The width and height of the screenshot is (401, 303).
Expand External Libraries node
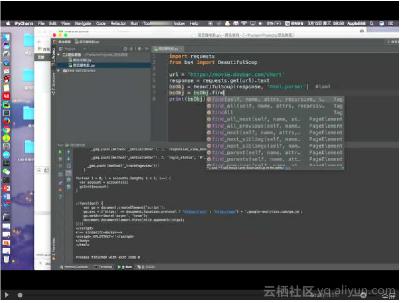coord(59,71)
